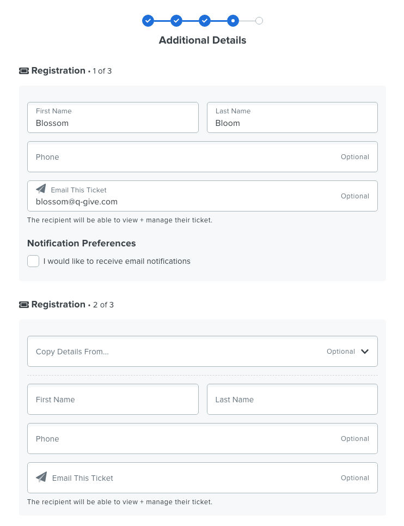
Task: Click Phone field in Registration 1
Action: pos(203,156)
